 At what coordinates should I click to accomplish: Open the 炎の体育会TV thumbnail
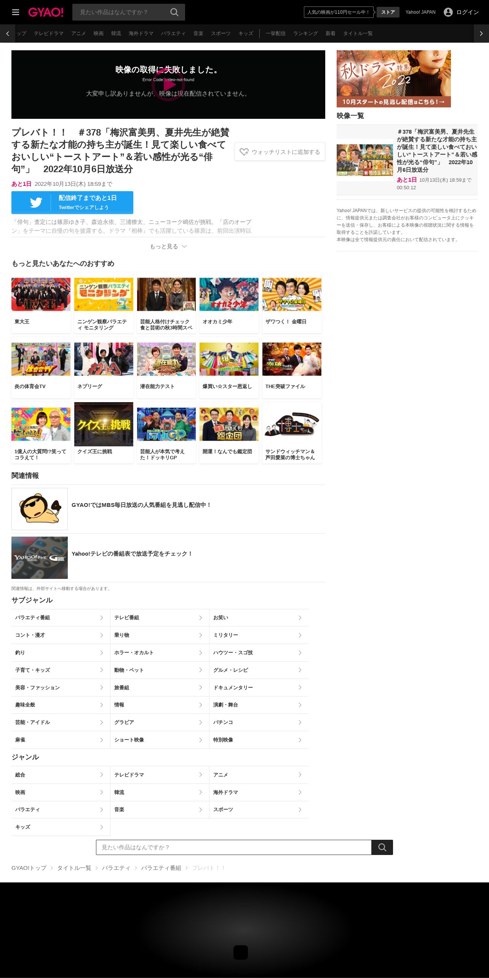41,359
